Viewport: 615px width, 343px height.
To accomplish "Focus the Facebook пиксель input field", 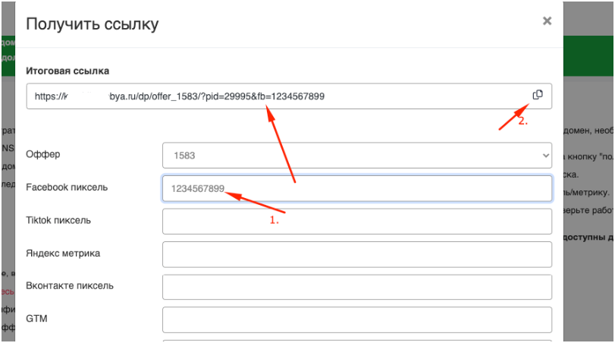I will [357, 188].
